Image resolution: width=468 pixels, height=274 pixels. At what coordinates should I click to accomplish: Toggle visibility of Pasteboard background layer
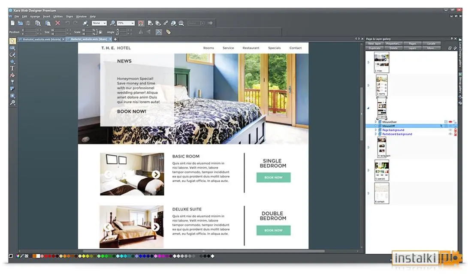click(450, 134)
